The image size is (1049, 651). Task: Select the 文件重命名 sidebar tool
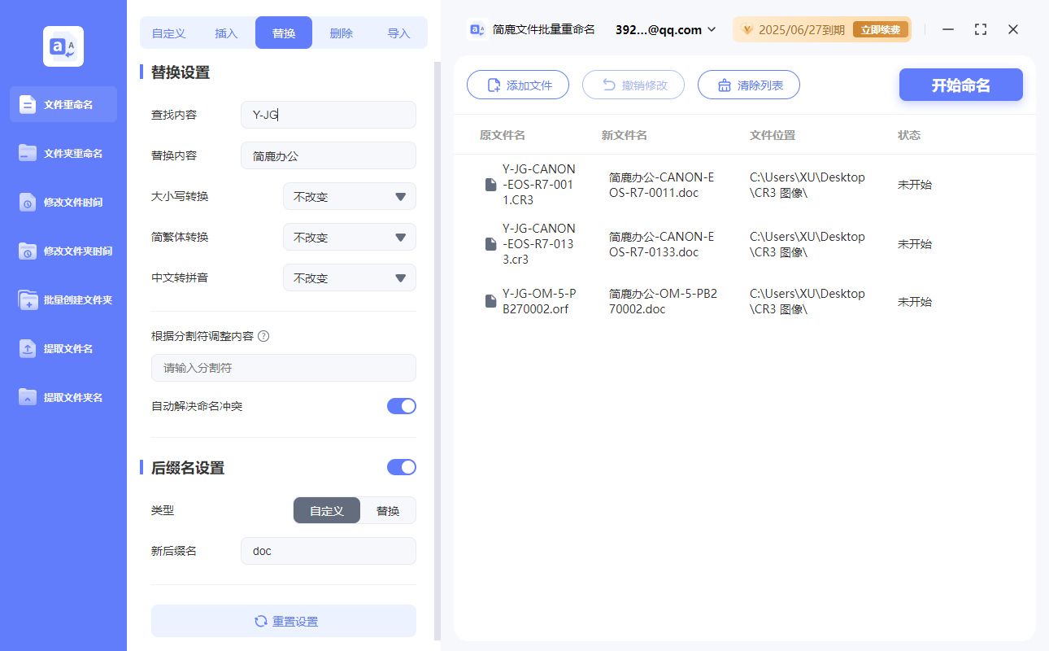tap(63, 104)
